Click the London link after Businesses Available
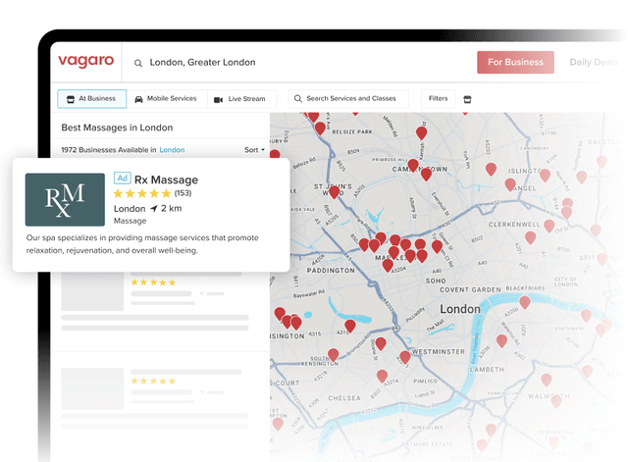This screenshot has width=628, height=462. tap(172, 150)
